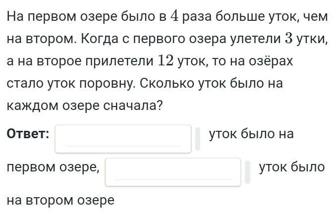Screen dimensions: 336x217
Task: Click the phrase "На первом озере" at the top
Action: [x=62, y=17]
